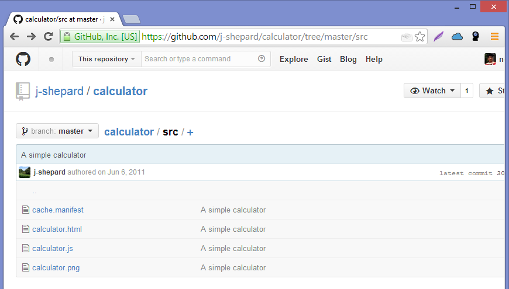Open the j-shepard owner link
This screenshot has width=509, height=289.
coord(60,91)
